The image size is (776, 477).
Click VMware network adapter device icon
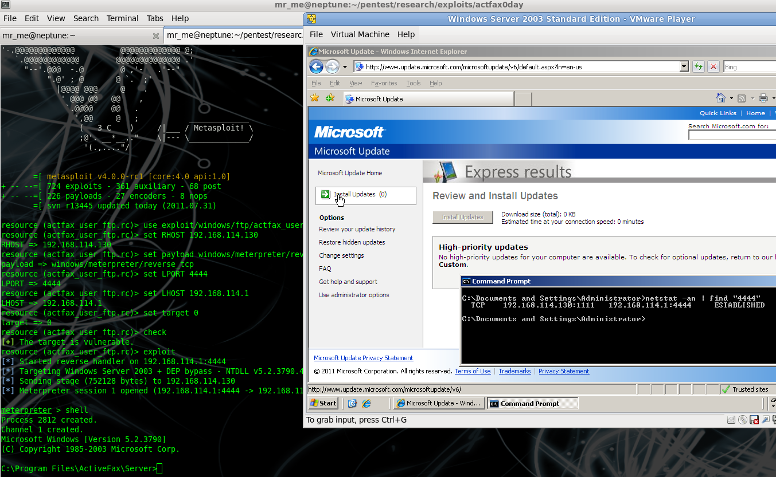pos(766,420)
